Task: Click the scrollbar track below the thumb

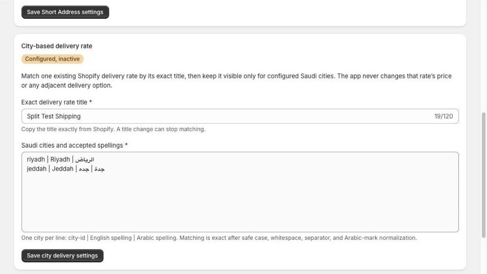Action: pos(483,256)
